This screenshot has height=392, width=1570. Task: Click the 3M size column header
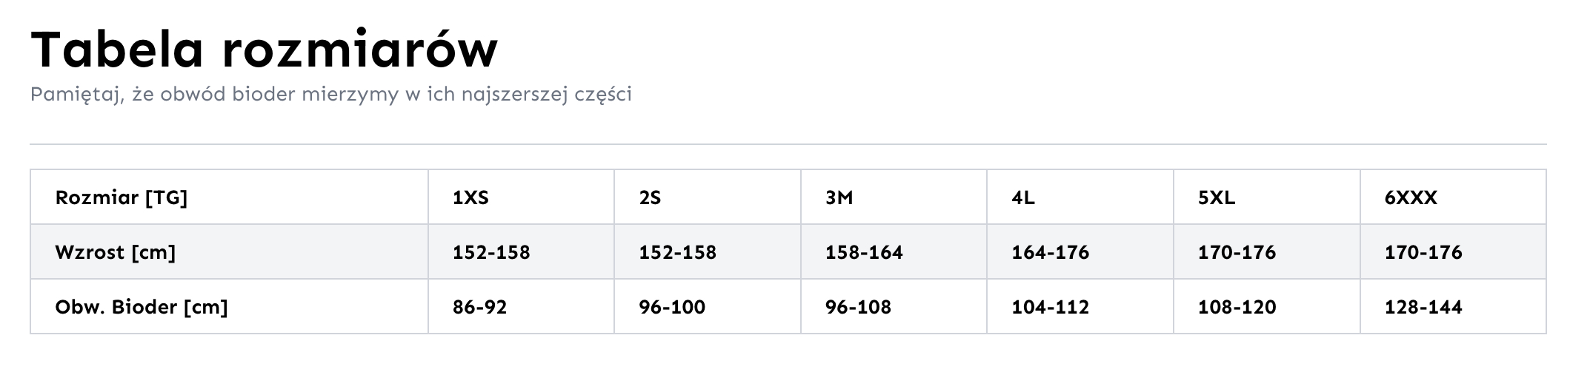coord(839,198)
